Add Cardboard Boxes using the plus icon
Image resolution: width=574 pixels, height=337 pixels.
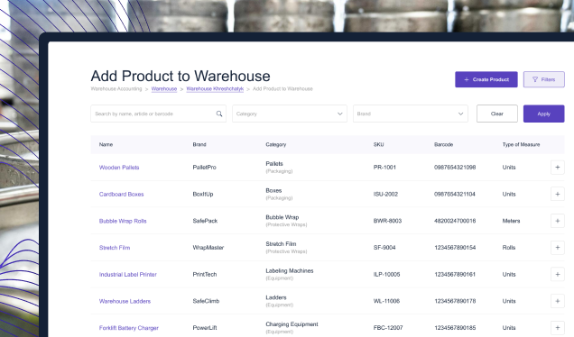coord(557,194)
